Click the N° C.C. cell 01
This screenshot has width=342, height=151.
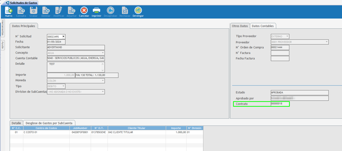click(x=16, y=132)
